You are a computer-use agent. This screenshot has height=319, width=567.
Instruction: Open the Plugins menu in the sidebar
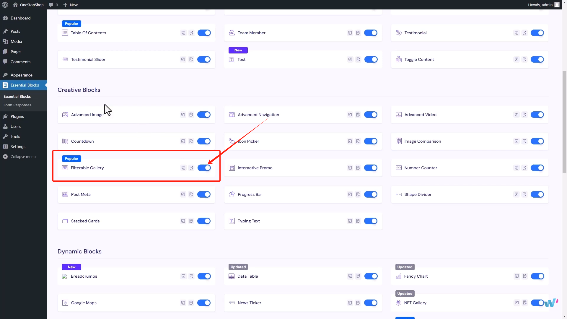17,116
